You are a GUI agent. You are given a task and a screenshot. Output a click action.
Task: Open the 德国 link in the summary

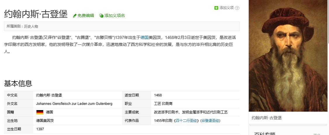pos(144,38)
